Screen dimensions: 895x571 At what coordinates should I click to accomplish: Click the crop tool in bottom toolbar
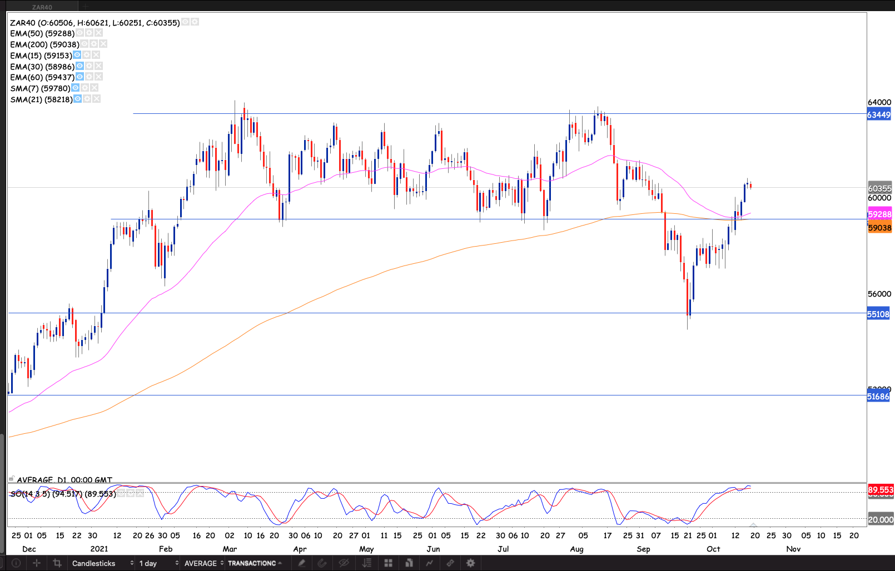[57, 563]
